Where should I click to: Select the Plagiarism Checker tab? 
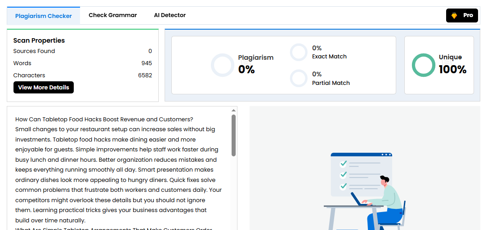pos(44,16)
